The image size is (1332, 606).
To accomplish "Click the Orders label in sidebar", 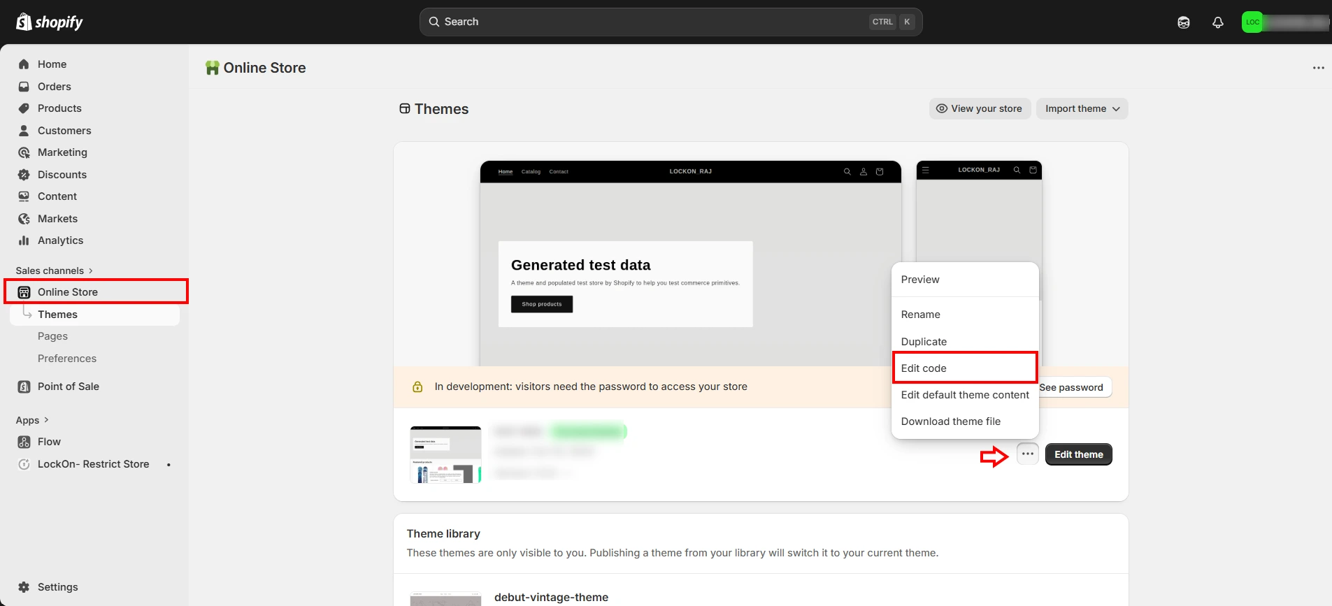I will pyautogui.click(x=55, y=87).
